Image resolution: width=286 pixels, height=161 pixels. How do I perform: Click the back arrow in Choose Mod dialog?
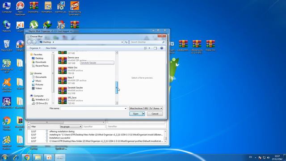29,42
